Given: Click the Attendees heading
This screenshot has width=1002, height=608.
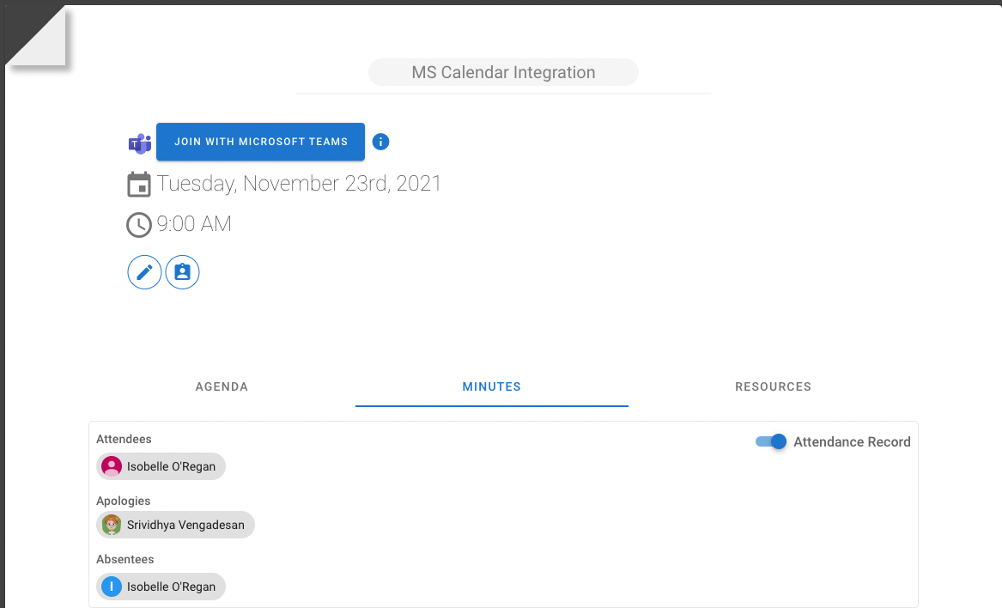Looking at the screenshot, I should click(x=124, y=439).
